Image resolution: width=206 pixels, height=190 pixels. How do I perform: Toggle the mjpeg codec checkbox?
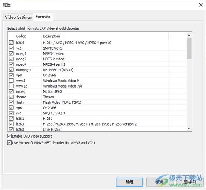(11, 91)
